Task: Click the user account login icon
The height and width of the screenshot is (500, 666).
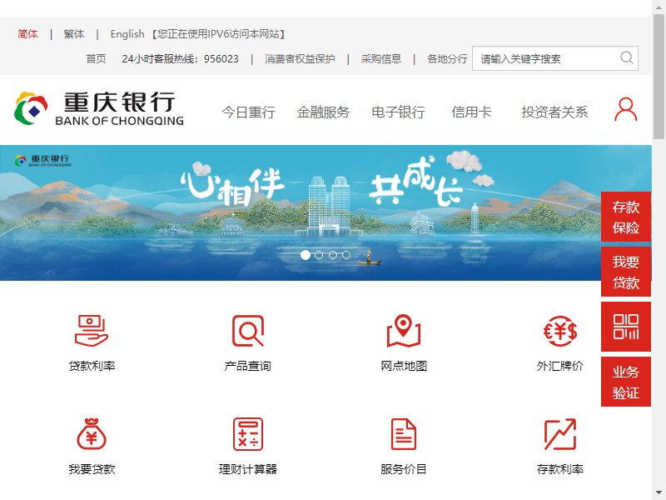Action: point(626,109)
